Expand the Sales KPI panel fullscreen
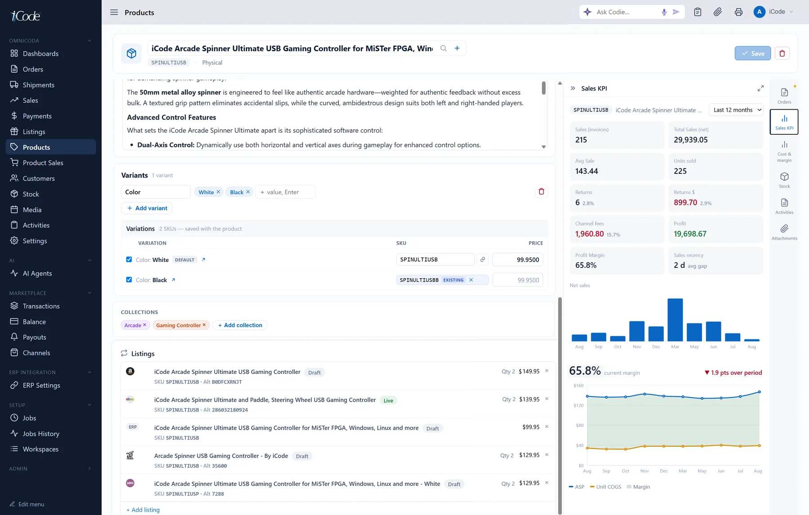The image size is (809, 515). click(760, 89)
